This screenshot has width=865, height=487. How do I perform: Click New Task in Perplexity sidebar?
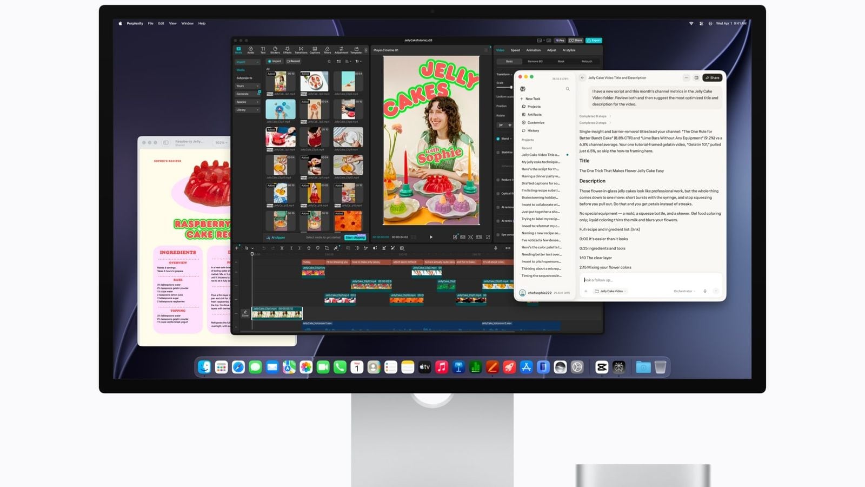click(x=530, y=98)
